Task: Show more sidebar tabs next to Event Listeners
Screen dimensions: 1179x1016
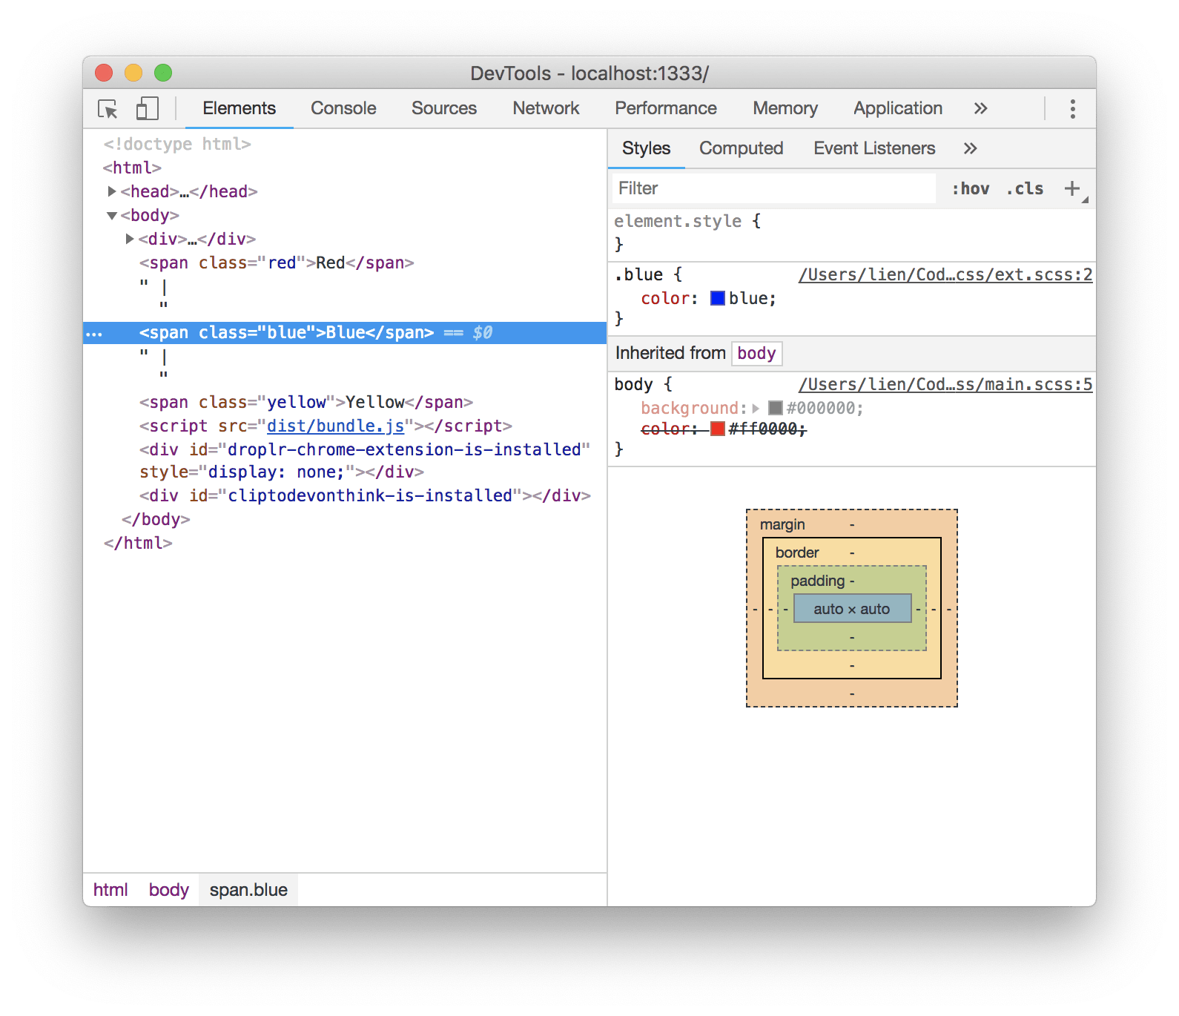Action: [970, 148]
